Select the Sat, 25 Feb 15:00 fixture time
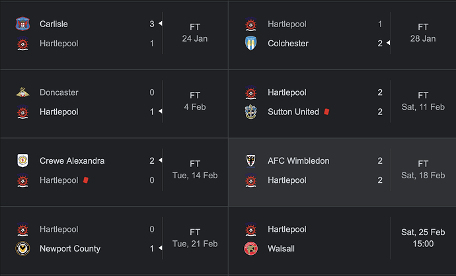 (423, 238)
